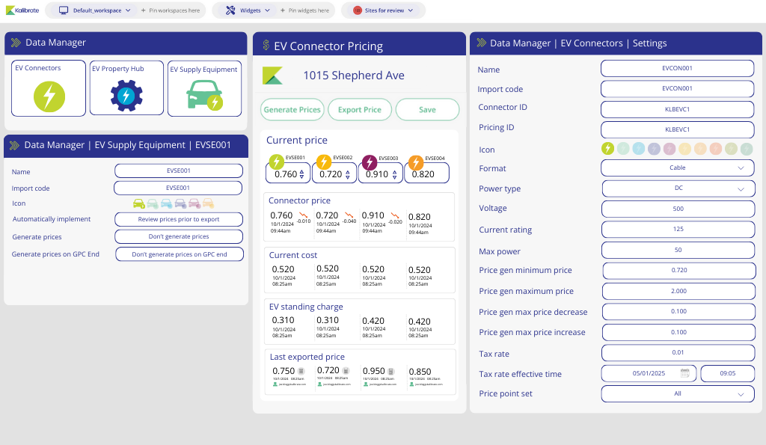766x445 pixels.
Task: Open the EV Connectors lightning bolt tile
Action: [x=49, y=96]
